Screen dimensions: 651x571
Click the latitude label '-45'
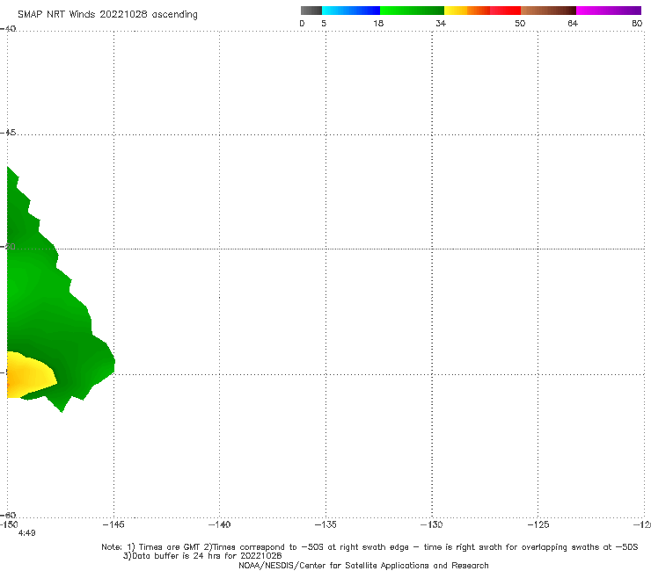click(x=8, y=133)
